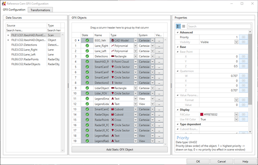Image resolution: width=258 pixels, height=165 pixels.
Task: Open the Format value dropdown
Action: click(236, 100)
